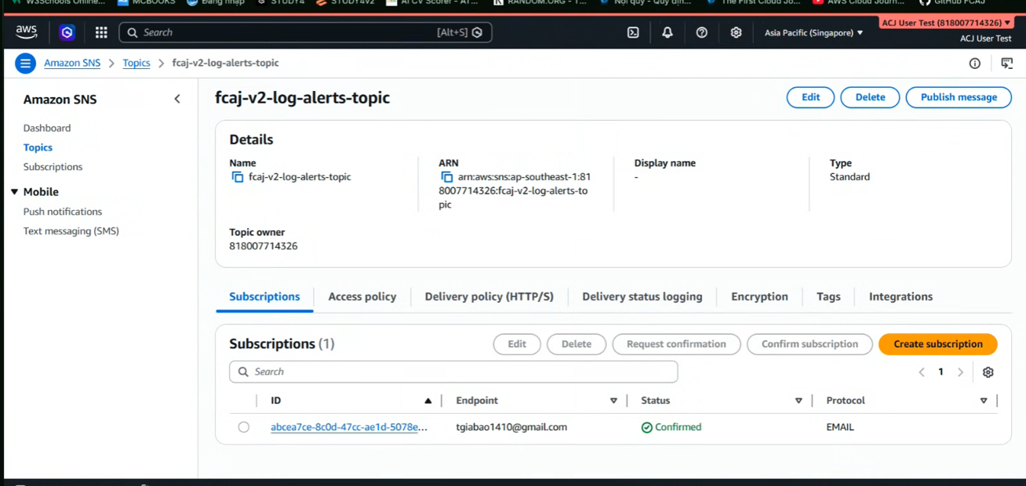Go to the next subscriptions page arrow
Screen dimensions: 1026x486
pos(960,372)
